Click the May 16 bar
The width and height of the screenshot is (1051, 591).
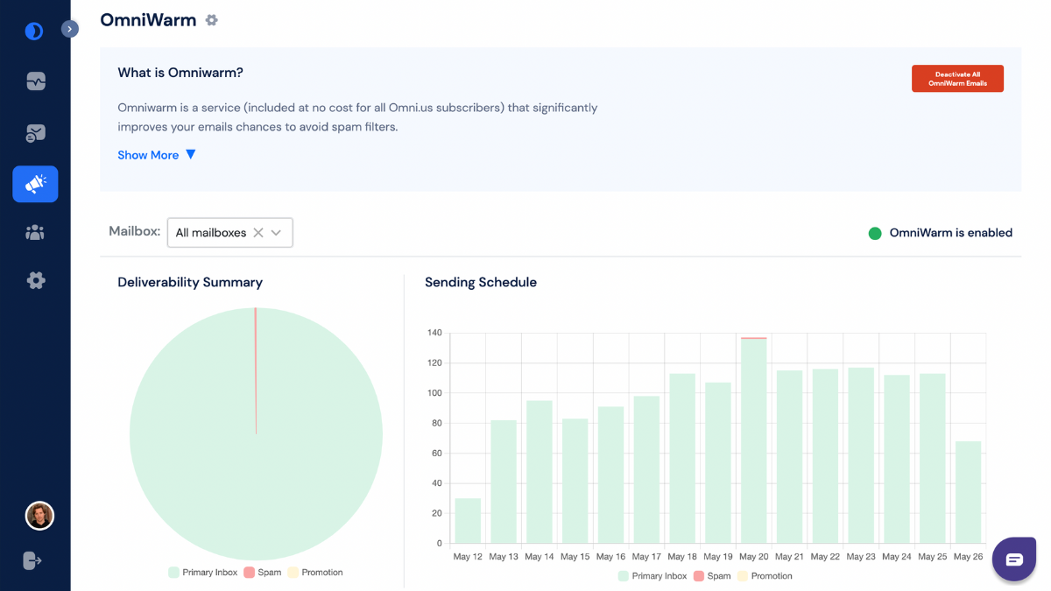[610, 475]
